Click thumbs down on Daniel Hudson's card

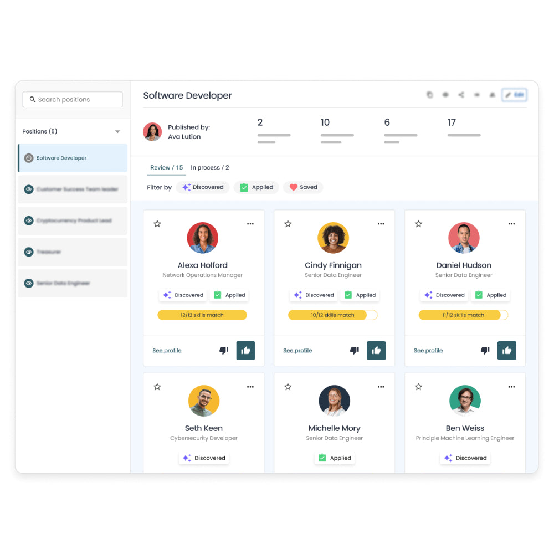point(485,351)
